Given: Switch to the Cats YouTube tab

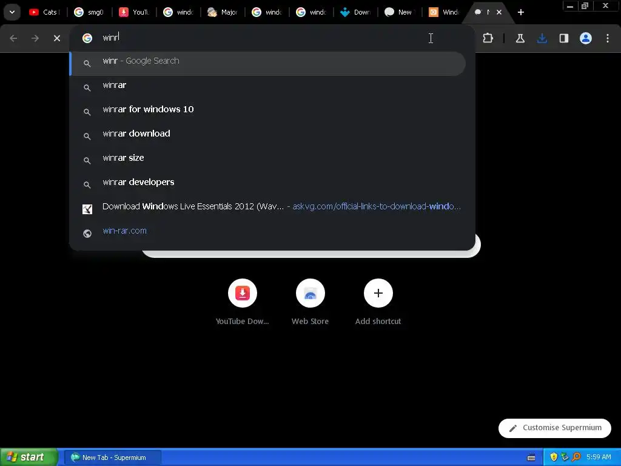Looking at the screenshot, I should 44,12.
